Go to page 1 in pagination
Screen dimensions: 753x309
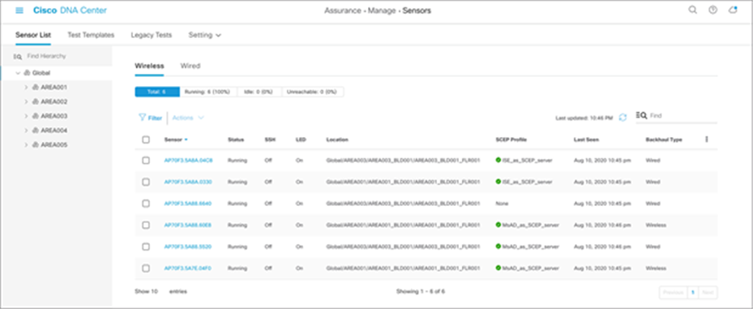point(692,292)
